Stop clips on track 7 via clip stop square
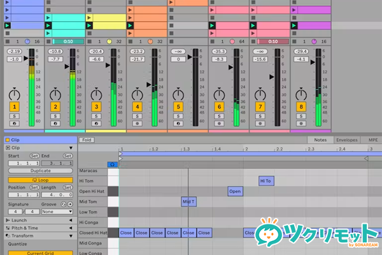Viewport: 382px width, 255px height. coord(253,41)
